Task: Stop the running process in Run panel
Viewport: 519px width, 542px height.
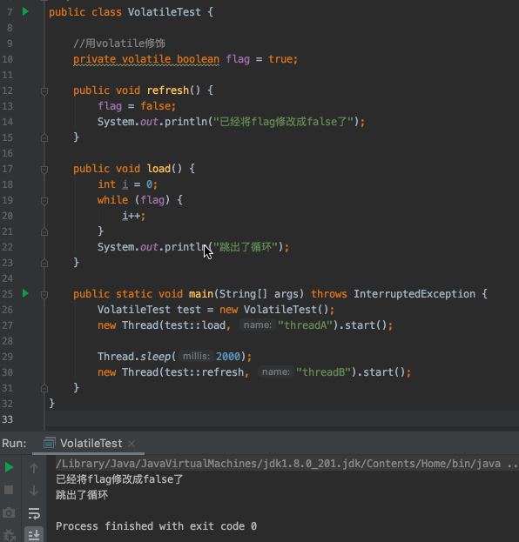Action: (x=9, y=490)
